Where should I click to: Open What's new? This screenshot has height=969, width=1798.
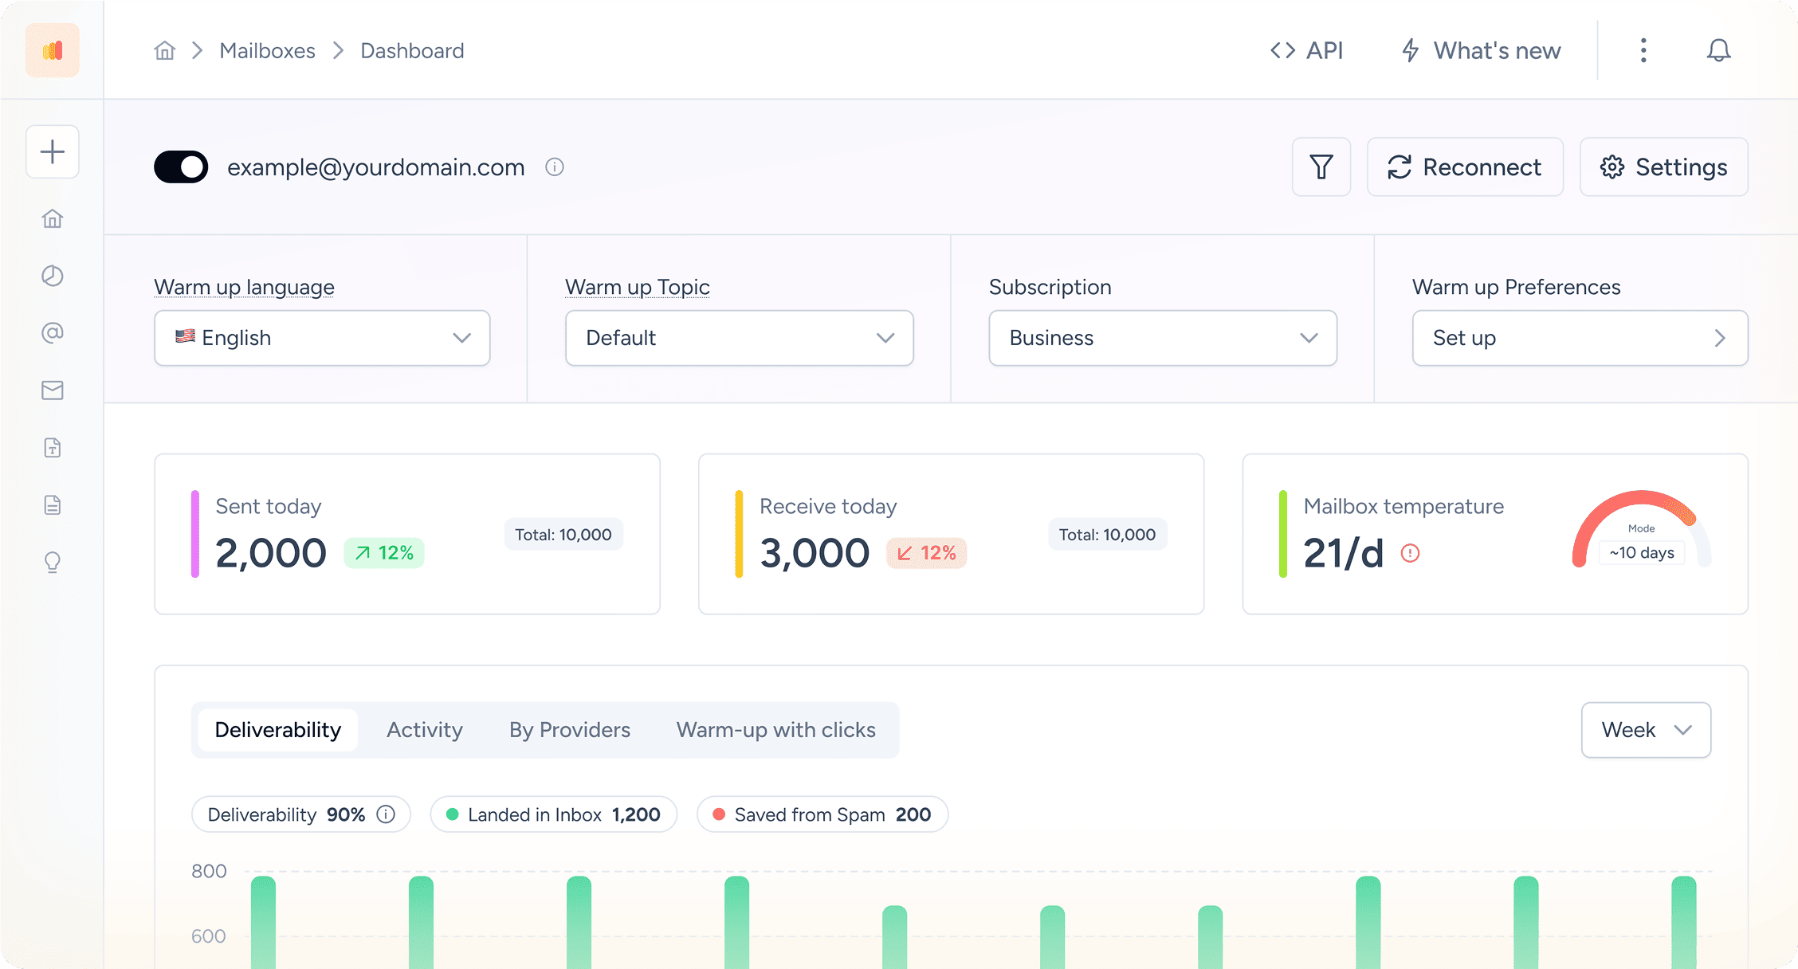click(x=1482, y=50)
